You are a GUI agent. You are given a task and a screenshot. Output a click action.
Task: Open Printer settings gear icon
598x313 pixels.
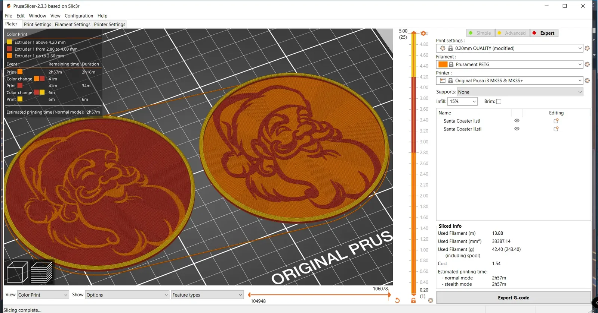click(587, 80)
